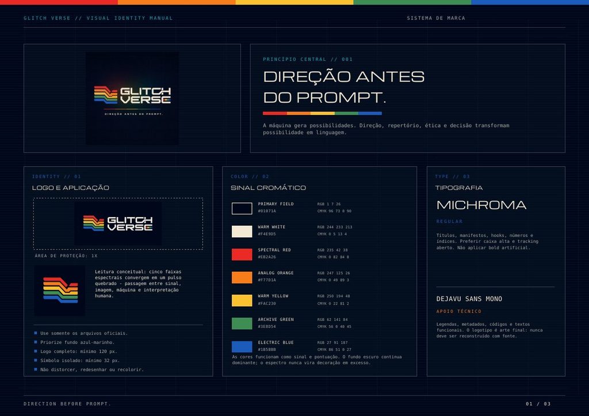Select the hex code #F77D1A
Viewport: 589px width, 416px height.
click(267, 280)
